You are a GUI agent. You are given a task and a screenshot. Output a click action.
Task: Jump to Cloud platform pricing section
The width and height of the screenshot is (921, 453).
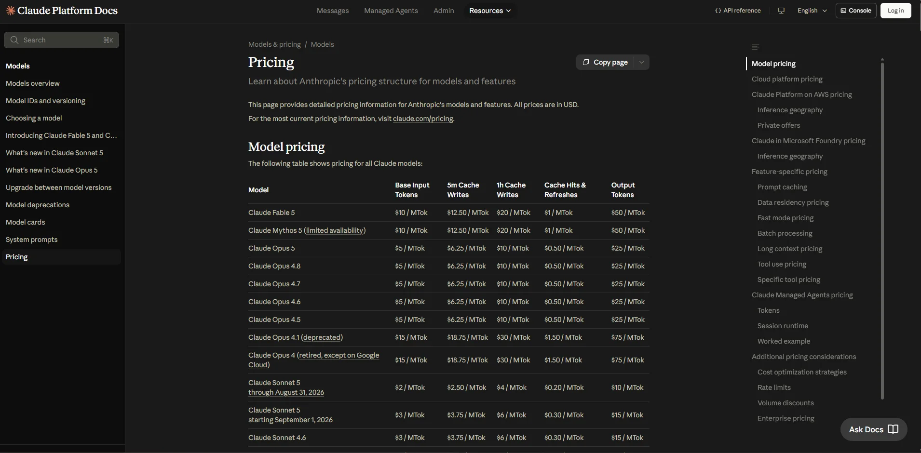pos(787,79)
